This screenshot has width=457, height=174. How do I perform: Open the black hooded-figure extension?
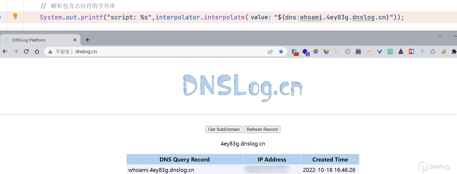pos(401,51)
